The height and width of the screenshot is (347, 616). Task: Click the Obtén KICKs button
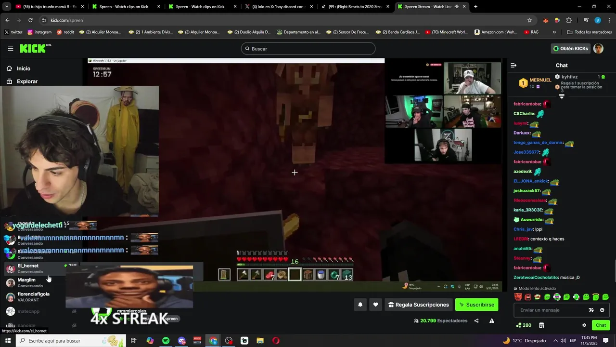(571, 49)
